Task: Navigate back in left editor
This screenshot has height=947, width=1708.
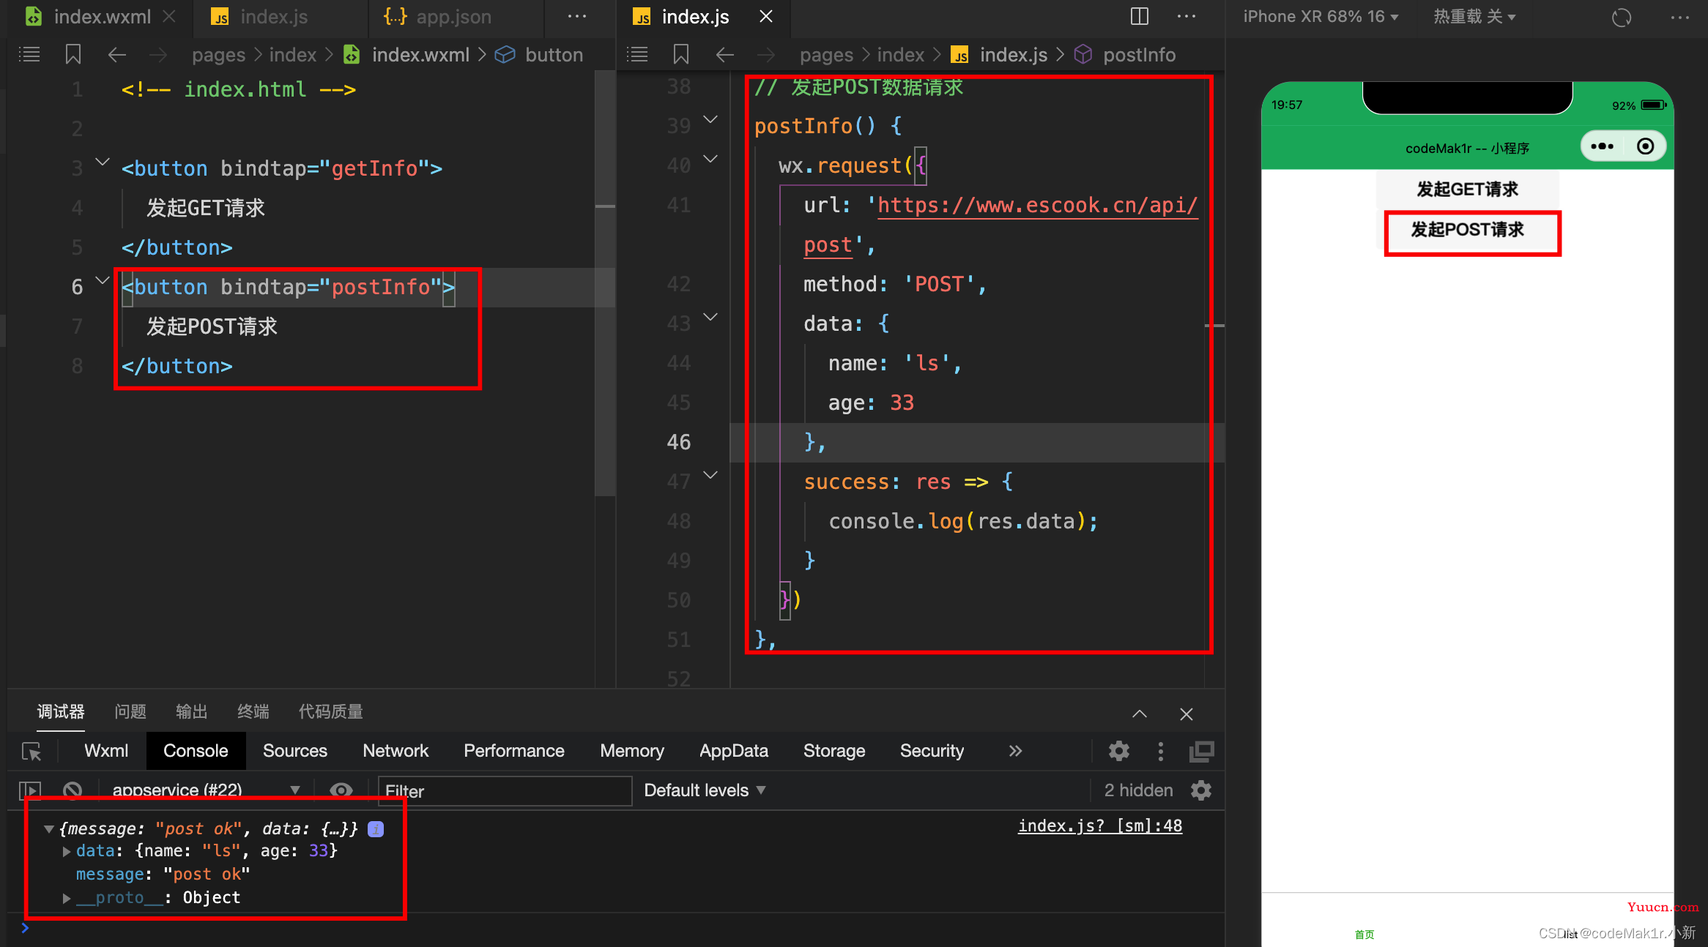Action: (x=117, y=54)
